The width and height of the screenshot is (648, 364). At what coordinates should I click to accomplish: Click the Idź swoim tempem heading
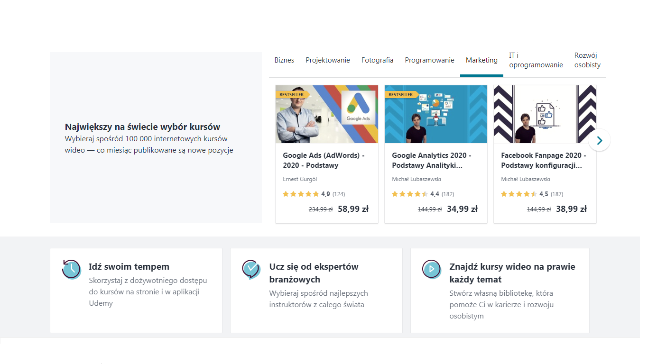coord(129,267)
